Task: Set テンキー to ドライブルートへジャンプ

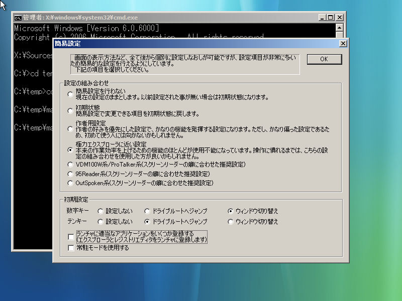Action: pos(147,222)
